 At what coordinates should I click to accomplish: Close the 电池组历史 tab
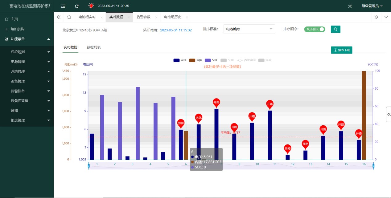pyautogui.click(x=187, y=17)
